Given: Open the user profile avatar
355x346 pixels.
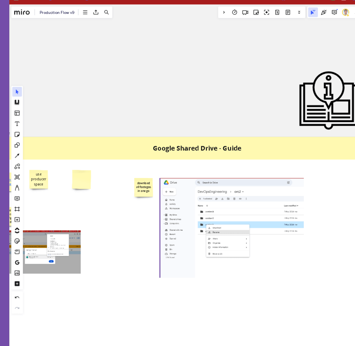Looking at the screenshot, I should pyautogui.click(x=346, y=12).
